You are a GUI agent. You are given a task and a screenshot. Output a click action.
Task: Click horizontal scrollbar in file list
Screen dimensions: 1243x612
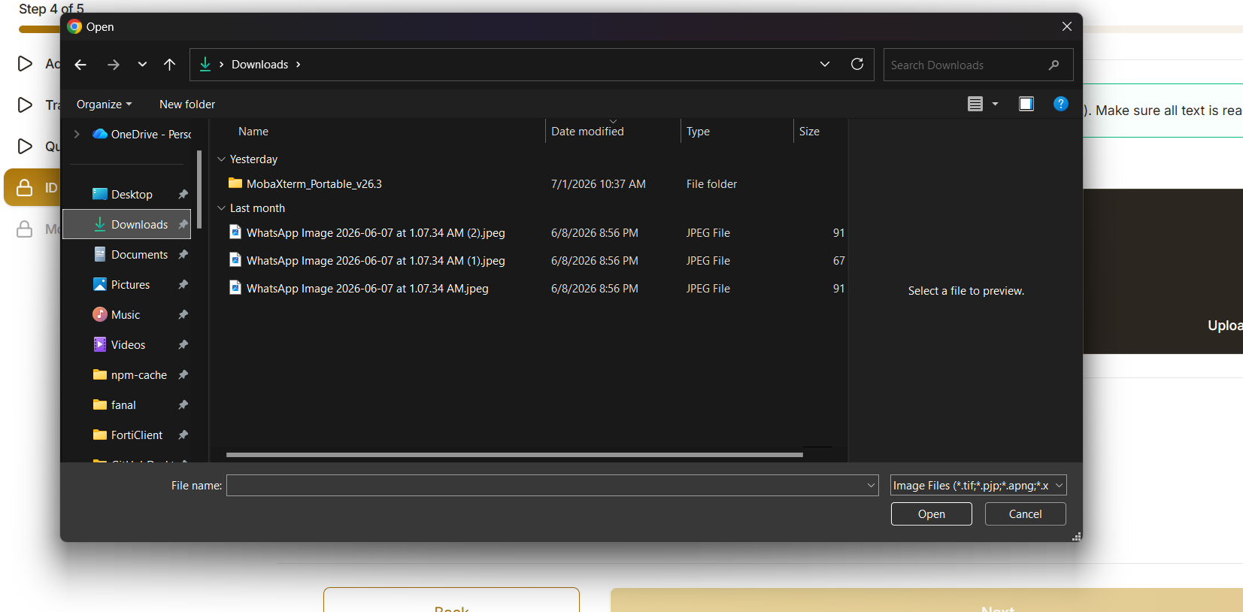[514, 455]
